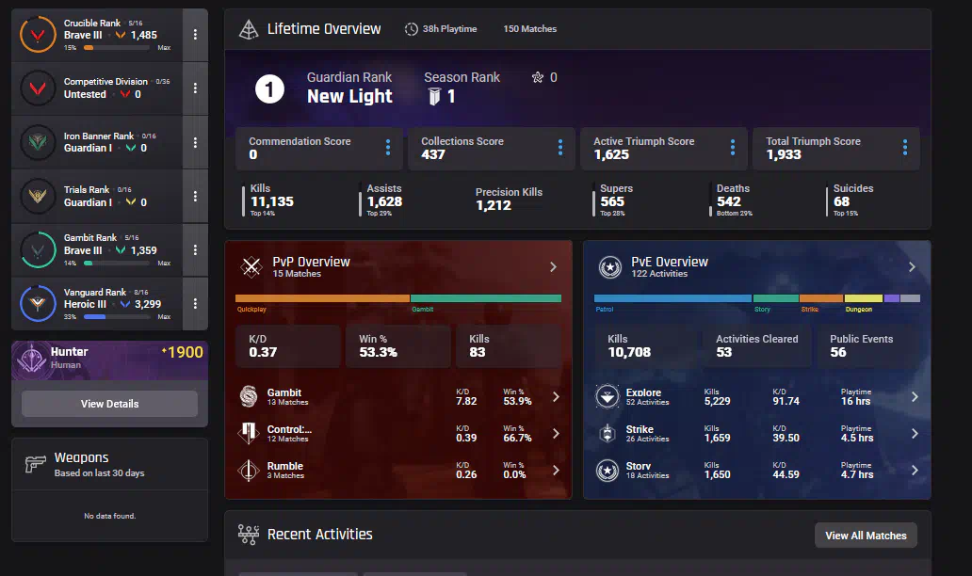Screen dimensions: 972x576
Task: Click the Deaths value "542"
Action: coord(729,202)
